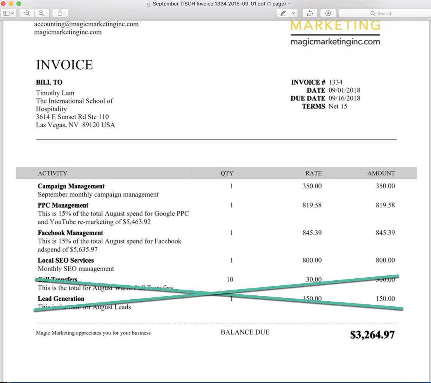Screen dimensions: 431x383
Task: Select the Facebook Management line item
Action: pos(70,233)
